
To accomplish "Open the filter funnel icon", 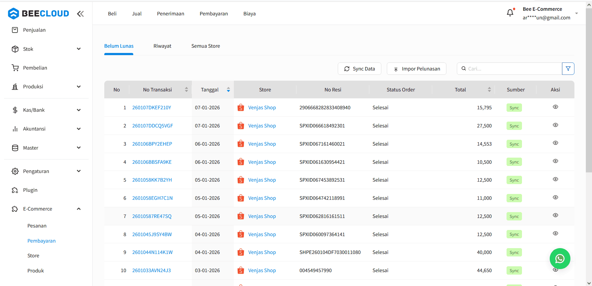I will pos(568,69).
